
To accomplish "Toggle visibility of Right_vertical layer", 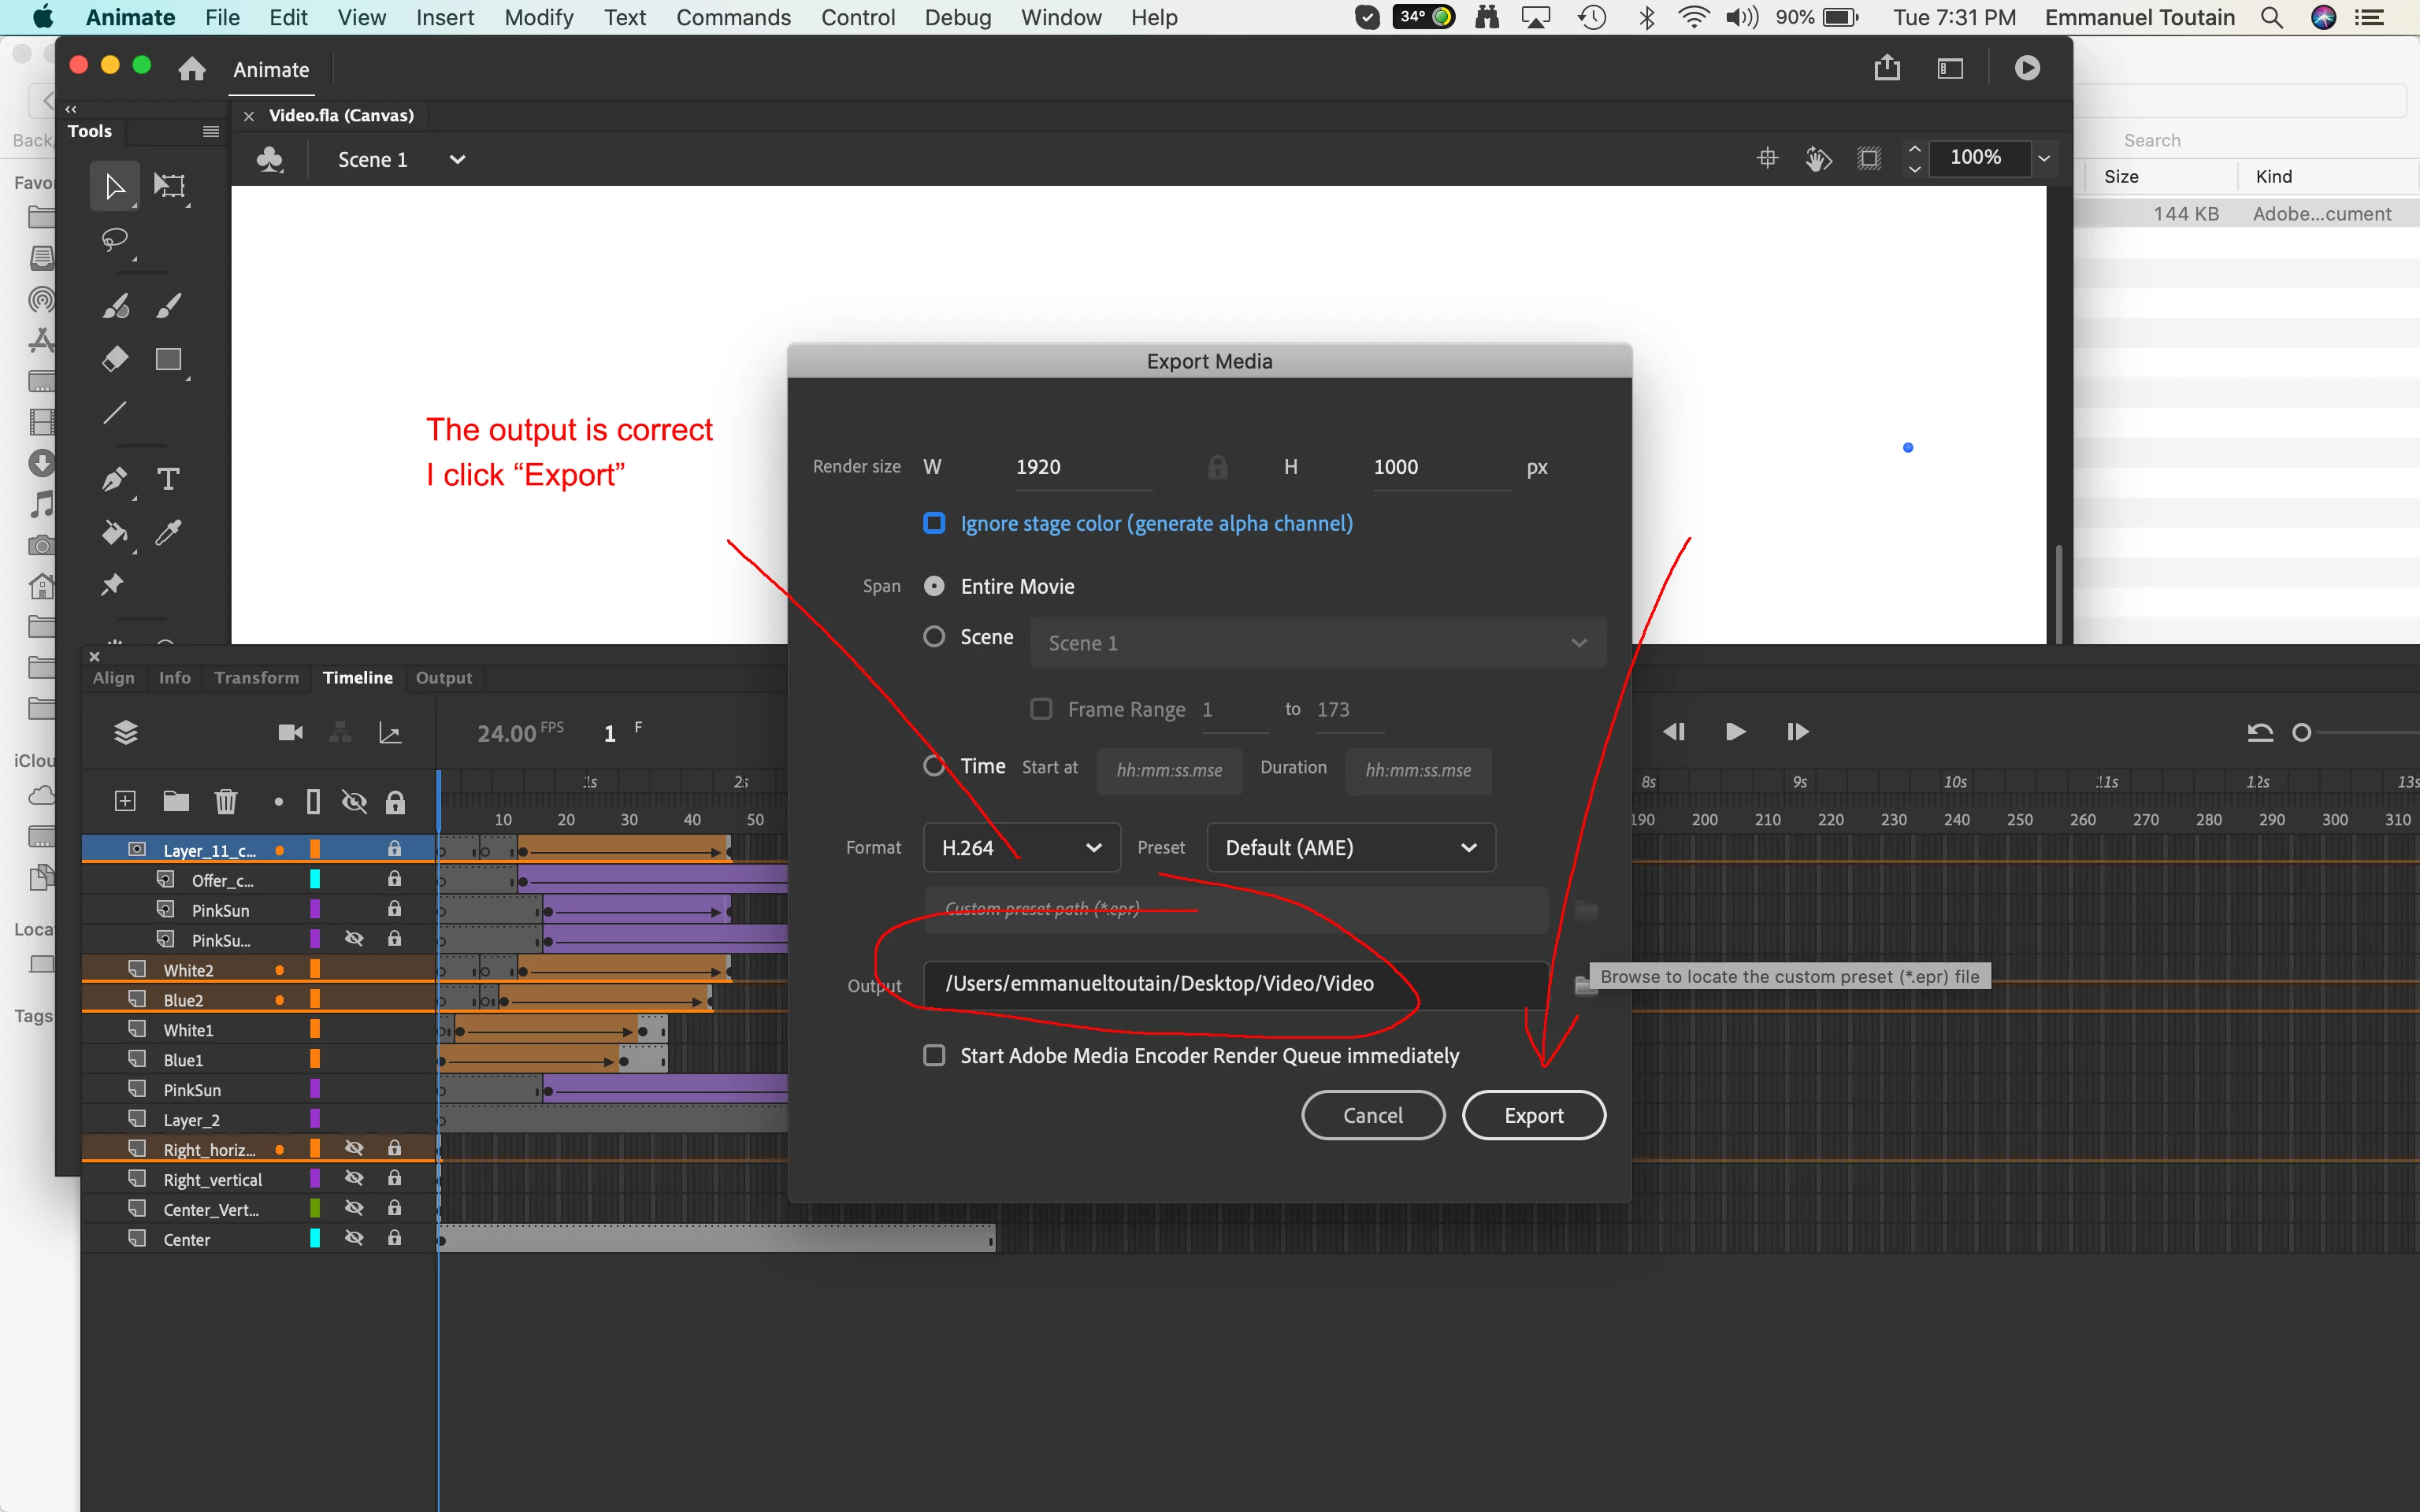I will tap(354, 1179).
